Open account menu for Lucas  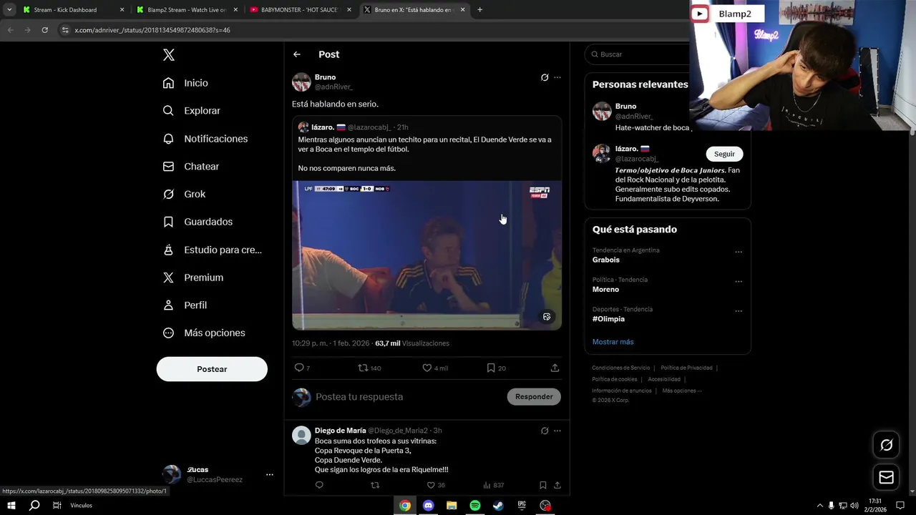coord(269,474)
